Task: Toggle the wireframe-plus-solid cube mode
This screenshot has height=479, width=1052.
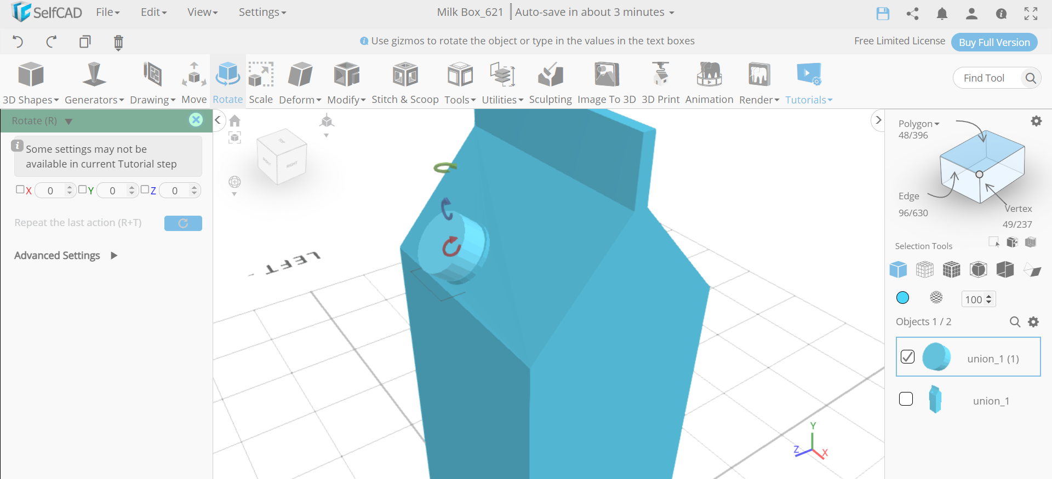Action: click(x=952, y=269)
